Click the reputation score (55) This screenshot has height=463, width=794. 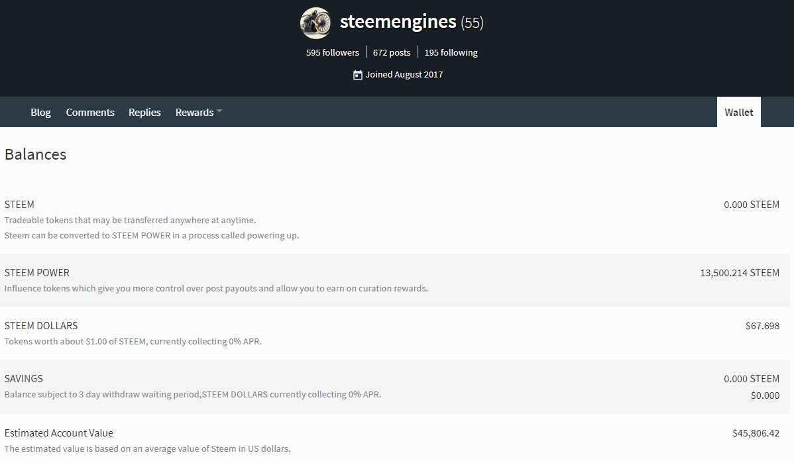coord(472,23)
